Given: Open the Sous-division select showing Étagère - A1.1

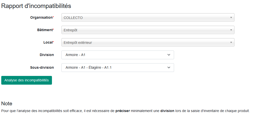Looking at the screenshot, I should pos(118,67).
